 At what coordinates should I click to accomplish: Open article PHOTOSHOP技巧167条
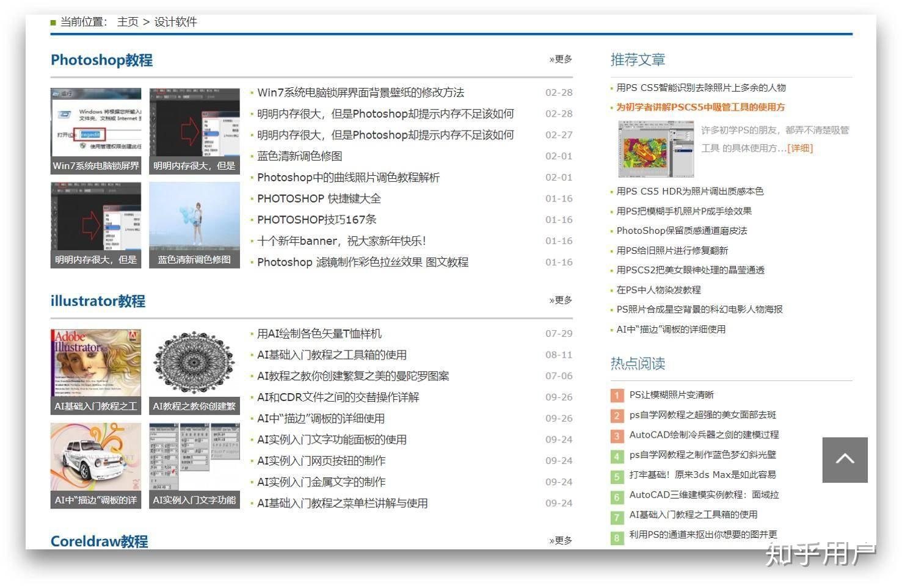pos(317,220)
